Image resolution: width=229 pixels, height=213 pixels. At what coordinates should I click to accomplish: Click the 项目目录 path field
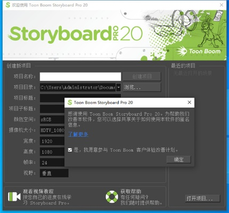tap(78, 87)
